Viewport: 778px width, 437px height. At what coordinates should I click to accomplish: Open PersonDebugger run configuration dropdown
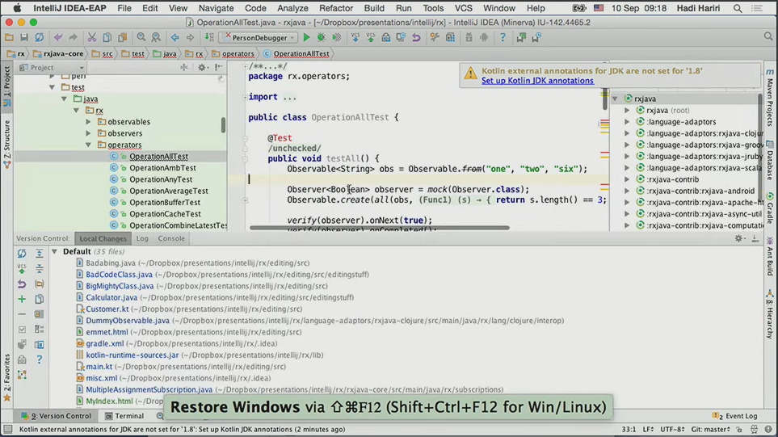tap(259, 38)
